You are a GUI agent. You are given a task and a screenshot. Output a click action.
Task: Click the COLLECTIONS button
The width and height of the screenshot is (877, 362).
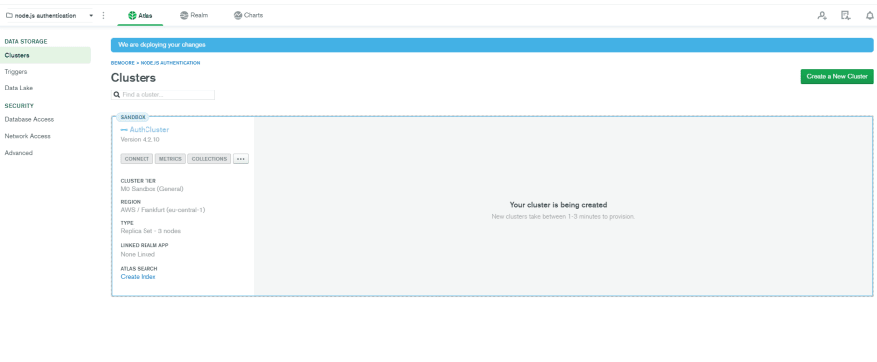click(x=209, y=159)
